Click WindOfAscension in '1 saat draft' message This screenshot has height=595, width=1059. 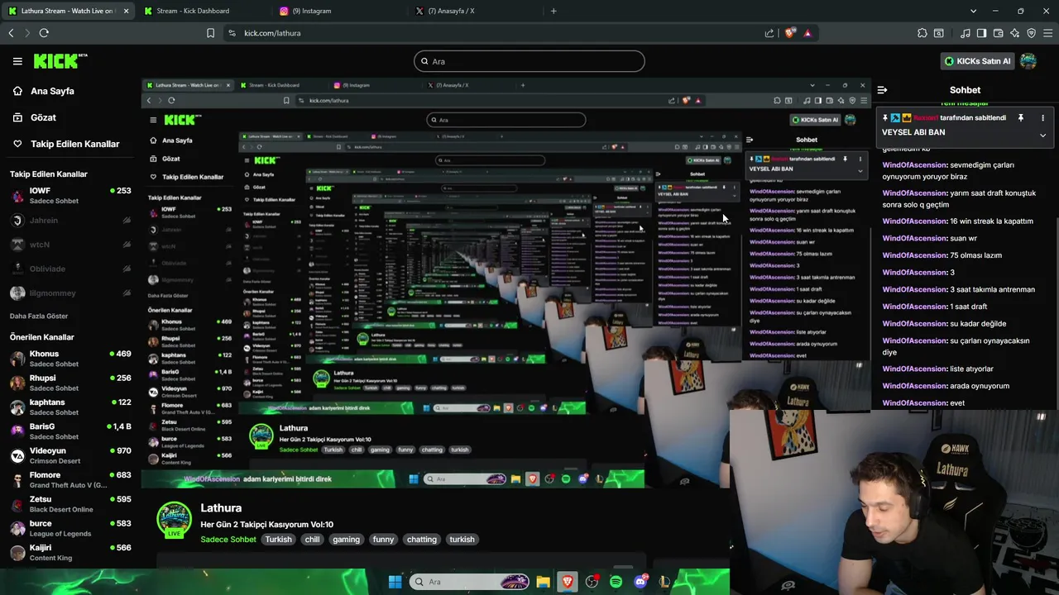tap(914, 307)
